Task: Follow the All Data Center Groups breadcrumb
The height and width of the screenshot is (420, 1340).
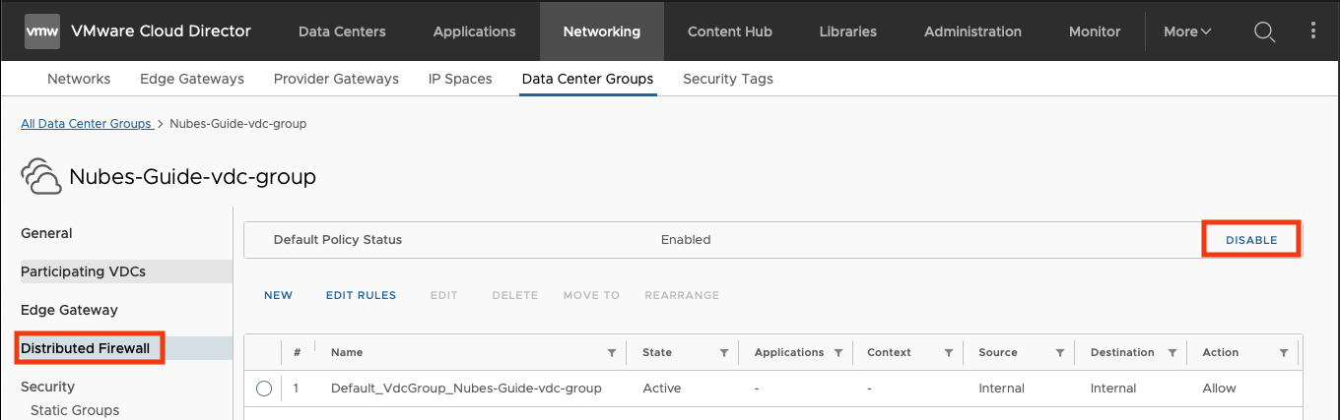Action: 86,124
